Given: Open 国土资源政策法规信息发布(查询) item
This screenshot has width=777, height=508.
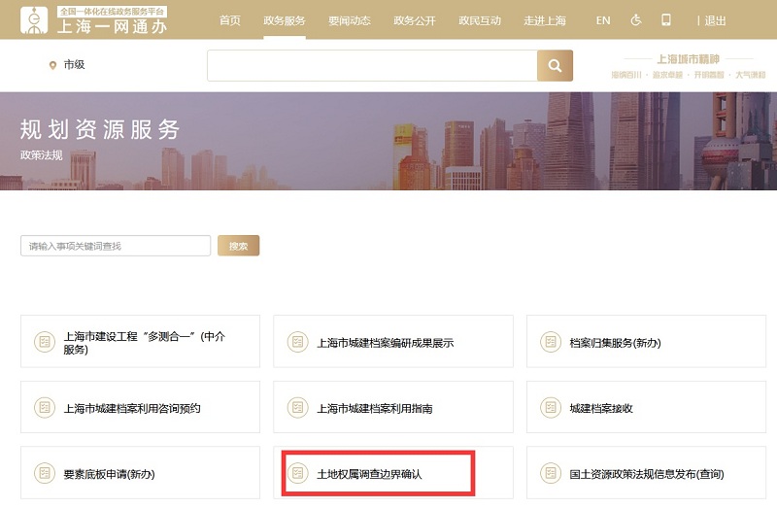Looking at the screenshot, I should point(646,473).
